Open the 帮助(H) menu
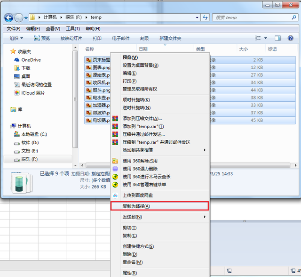The width and height of the screenshot is (301, 277). point(93,29)
